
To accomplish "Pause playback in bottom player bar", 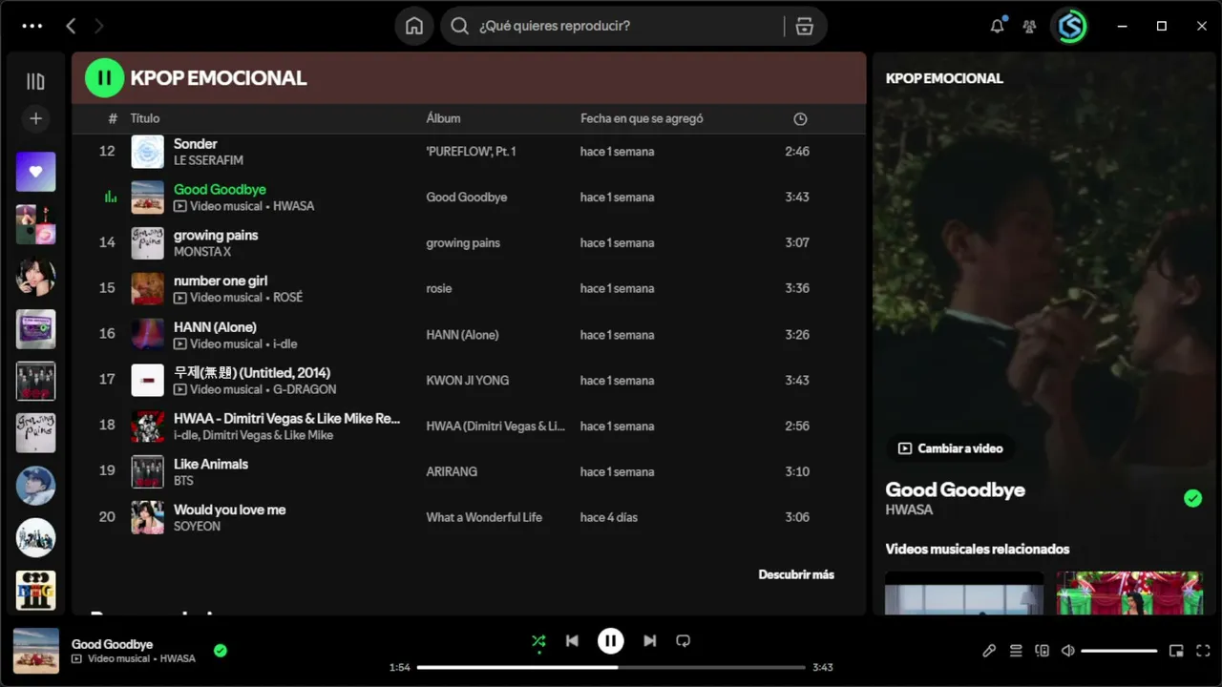I will pos(611,641).
